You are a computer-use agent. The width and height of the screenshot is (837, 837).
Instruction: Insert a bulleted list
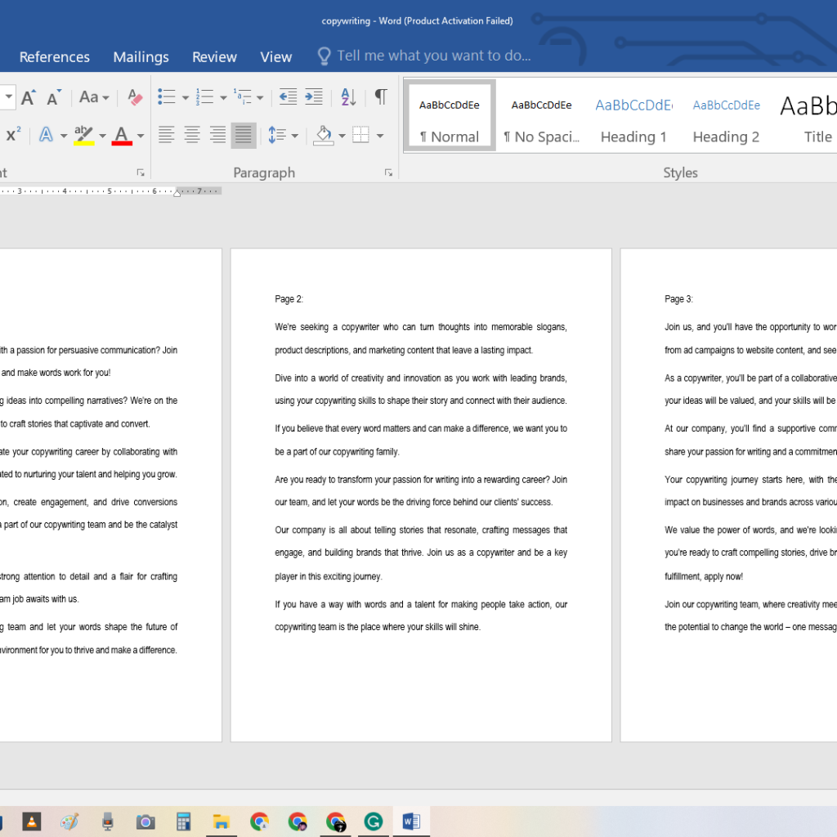[167, 97]
